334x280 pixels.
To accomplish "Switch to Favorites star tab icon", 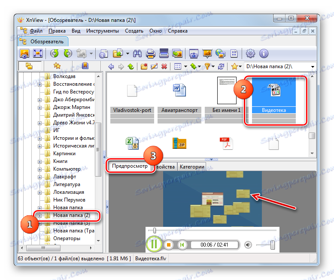I will coord(57,66).
